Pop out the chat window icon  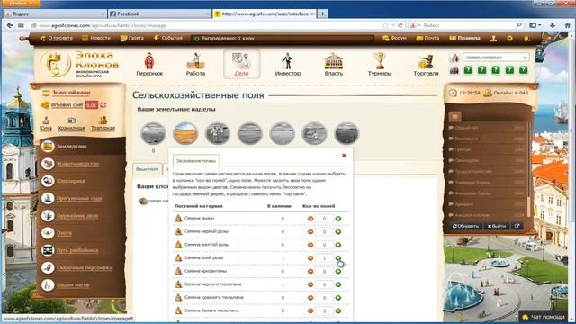(517, 226)
